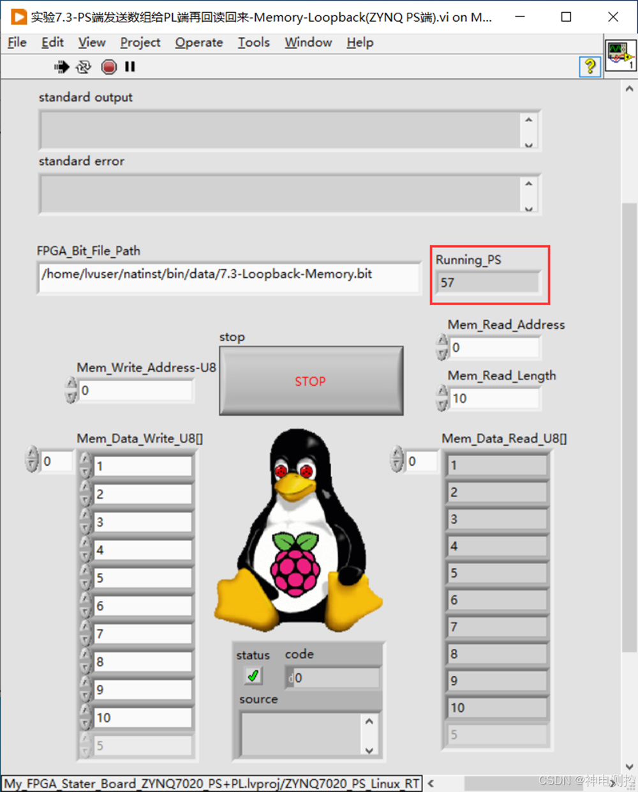The width and height of the screenshot is (638, 792).
Task: Click the LabVIEW logo in the title bar
Action: [x=18, y=17]
